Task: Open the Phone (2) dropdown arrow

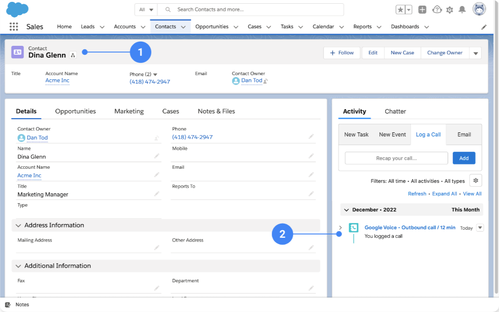Action: click(155, 75)
